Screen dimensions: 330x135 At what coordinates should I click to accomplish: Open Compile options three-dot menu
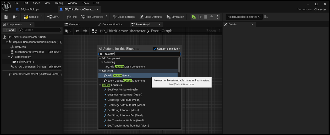[x=42, y=17]
